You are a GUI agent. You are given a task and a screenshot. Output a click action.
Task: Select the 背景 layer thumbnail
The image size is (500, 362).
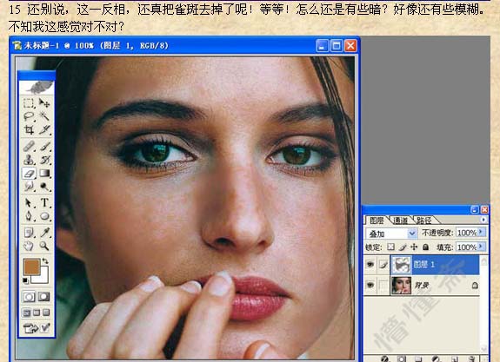[x=402, y=285]
